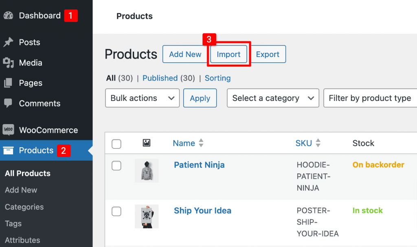The width and height of the screenshot is (417, 247).
Task: Expand the Select a category dropdown
Action: pyautogui.click(x=273, y=98)
